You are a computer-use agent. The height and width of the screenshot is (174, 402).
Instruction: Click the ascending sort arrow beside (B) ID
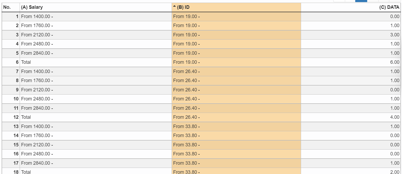pos(174,6)
